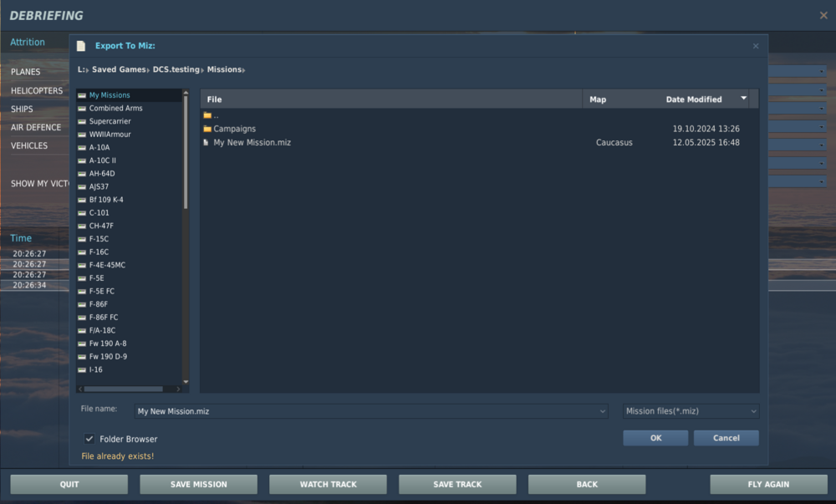Viewport: 836px width, 504px height.
Task: Open the File name dropdown arrow
Action: click(x=603, y=411)
